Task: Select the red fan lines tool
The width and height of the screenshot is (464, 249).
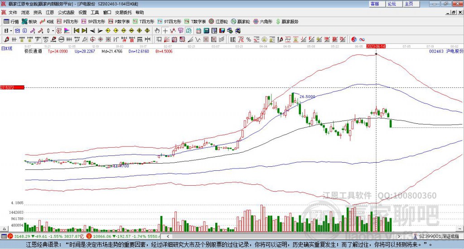Action: [167, 39]
